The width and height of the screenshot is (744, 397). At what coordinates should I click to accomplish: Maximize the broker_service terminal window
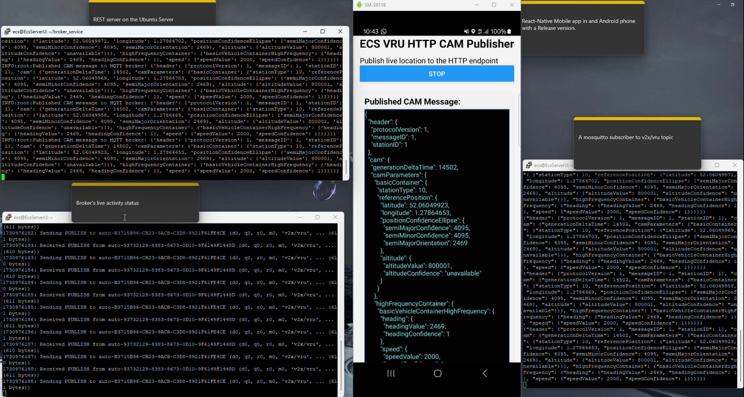click(323, 32)
